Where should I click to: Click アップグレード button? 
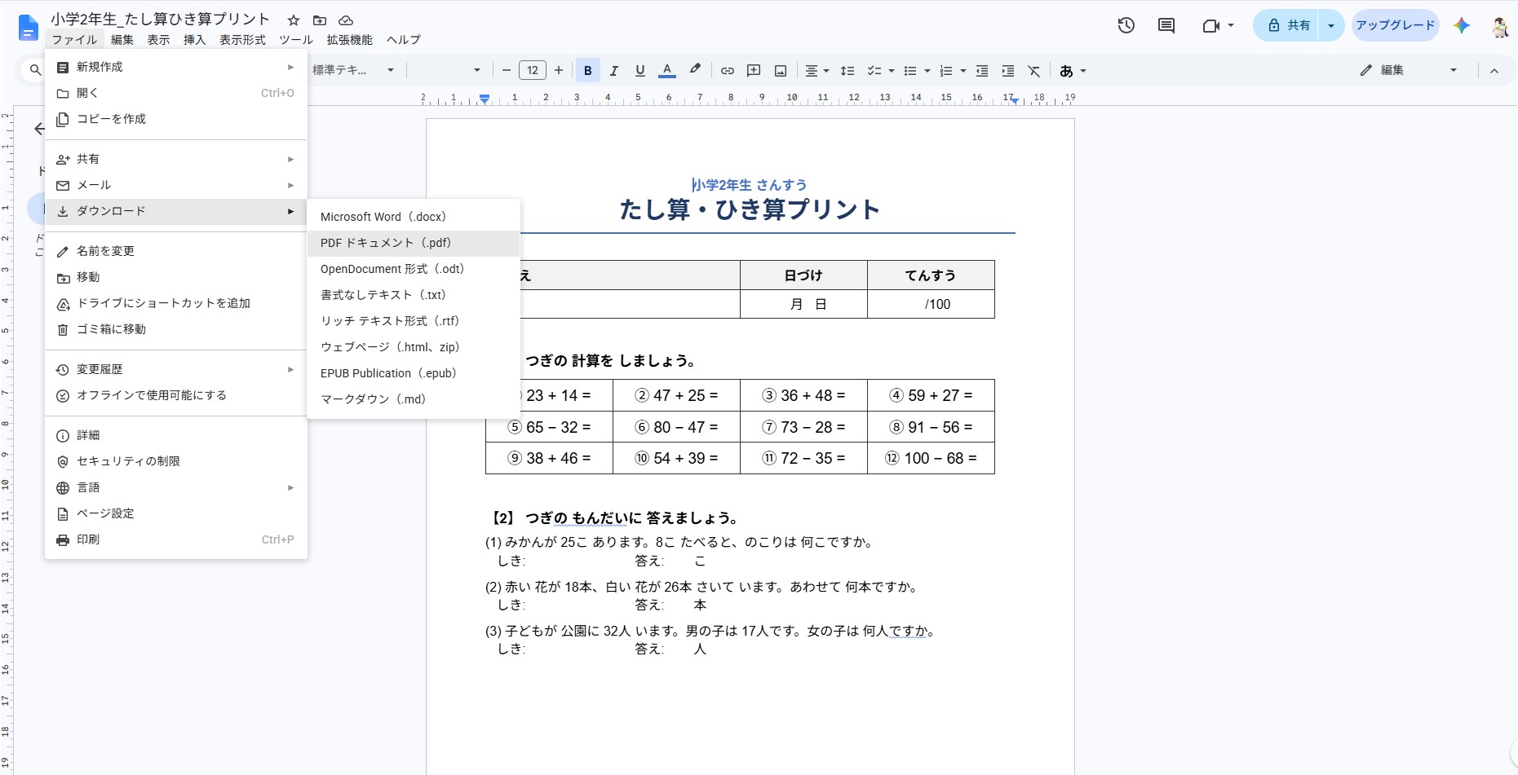[x=1395, y=25]
